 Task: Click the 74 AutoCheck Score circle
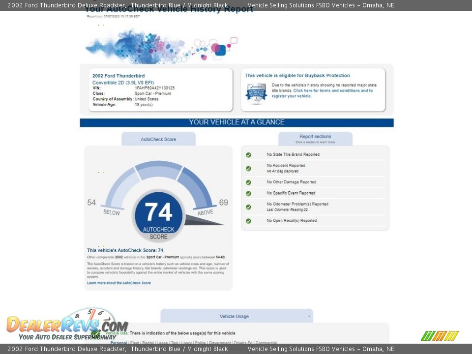159,216
